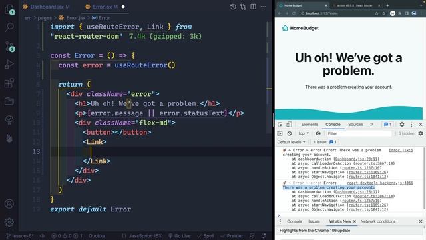This screenshot has width=426, height=240.
Task: Click the feedback icon in the status bar
Action: pos(252,235)
